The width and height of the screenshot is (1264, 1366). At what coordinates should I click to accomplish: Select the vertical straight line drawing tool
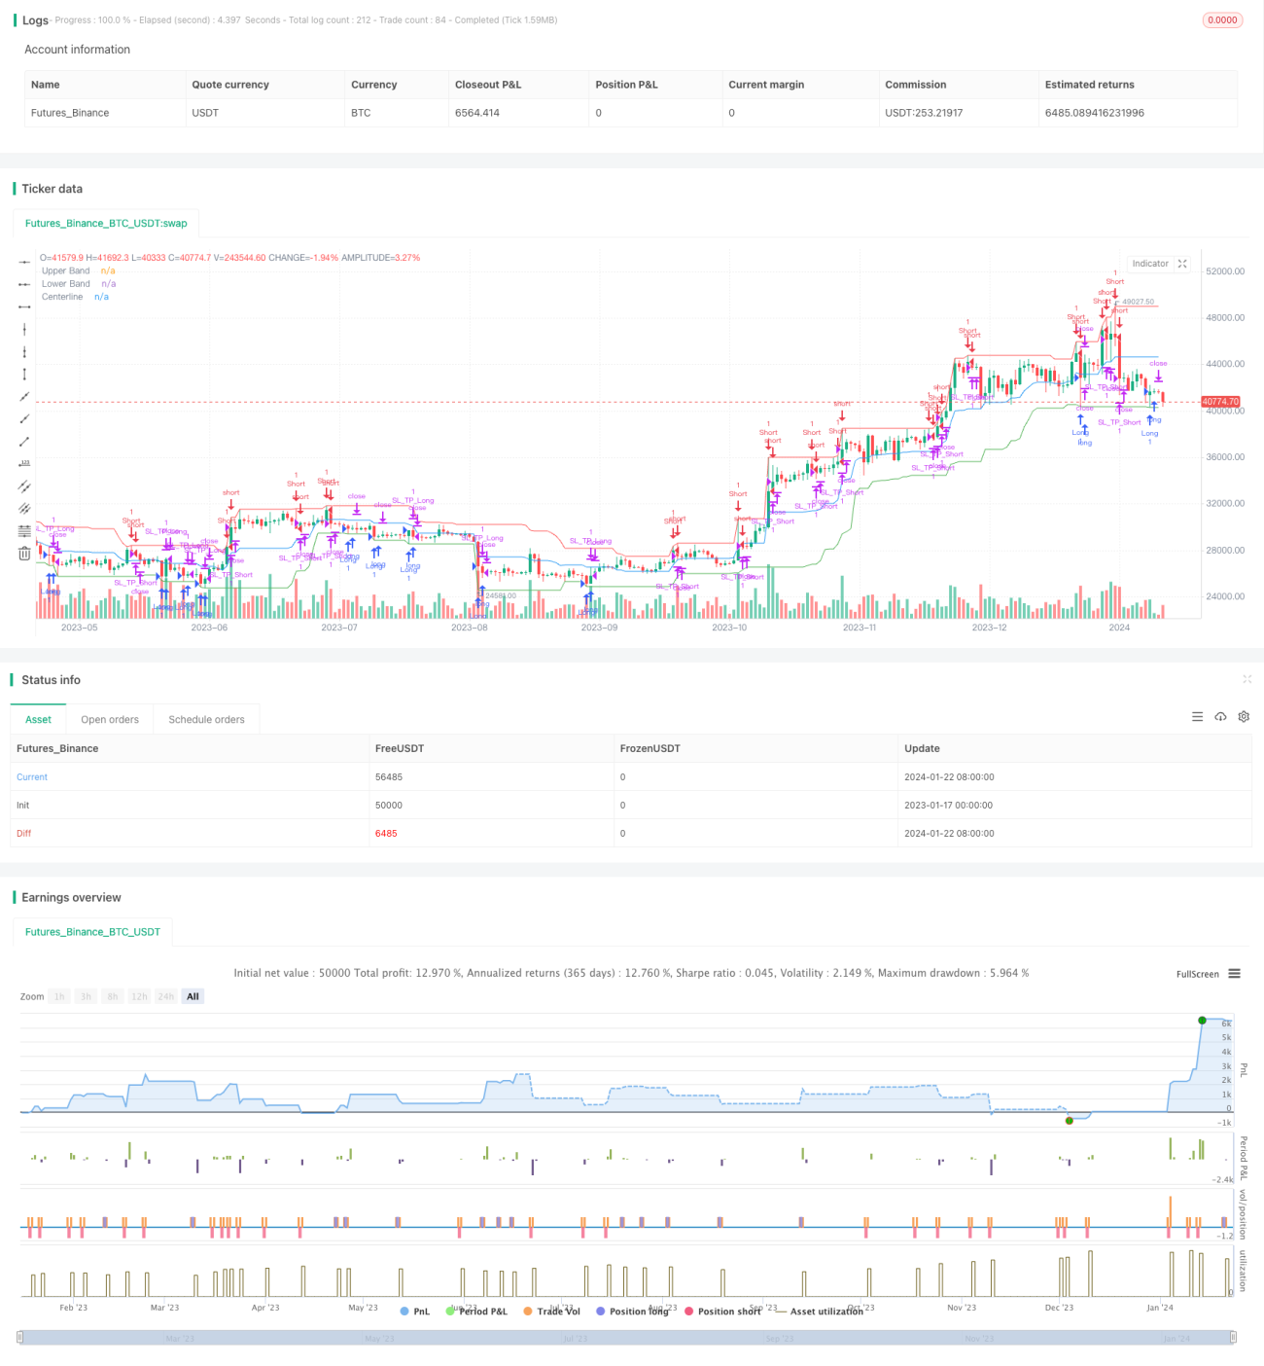pos(24,329)
